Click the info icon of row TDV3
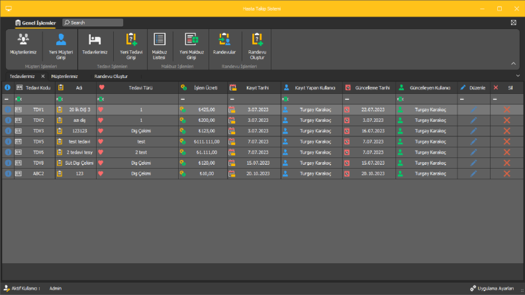Screen dimensions: 525x295 (x=8, y=131)
